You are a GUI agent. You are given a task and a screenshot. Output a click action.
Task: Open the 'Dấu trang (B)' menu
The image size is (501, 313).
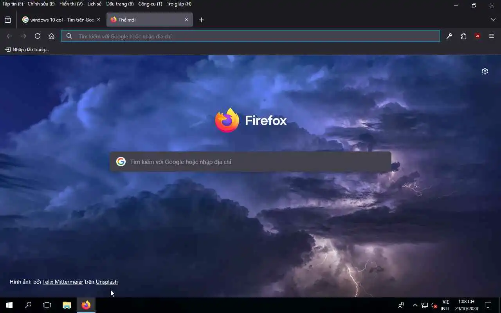[x=120, y=4]
